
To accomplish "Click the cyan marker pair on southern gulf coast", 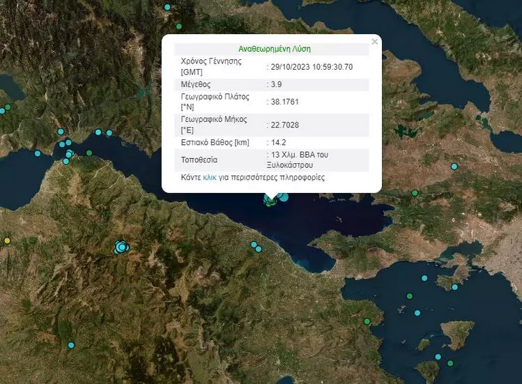I will 256,247.
